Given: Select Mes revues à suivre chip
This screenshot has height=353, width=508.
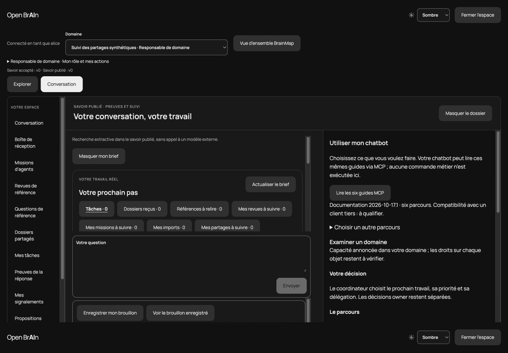Looking at the screenshot, I should pyautogui.click(x=262, y=209).
